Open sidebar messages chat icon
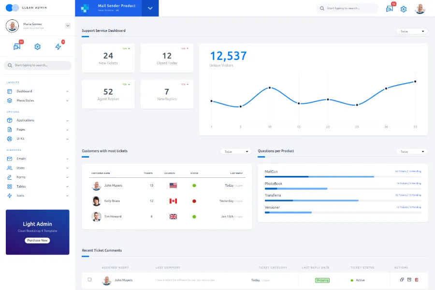Viewport: 435px width, 290px height. [x=17, y=47]
